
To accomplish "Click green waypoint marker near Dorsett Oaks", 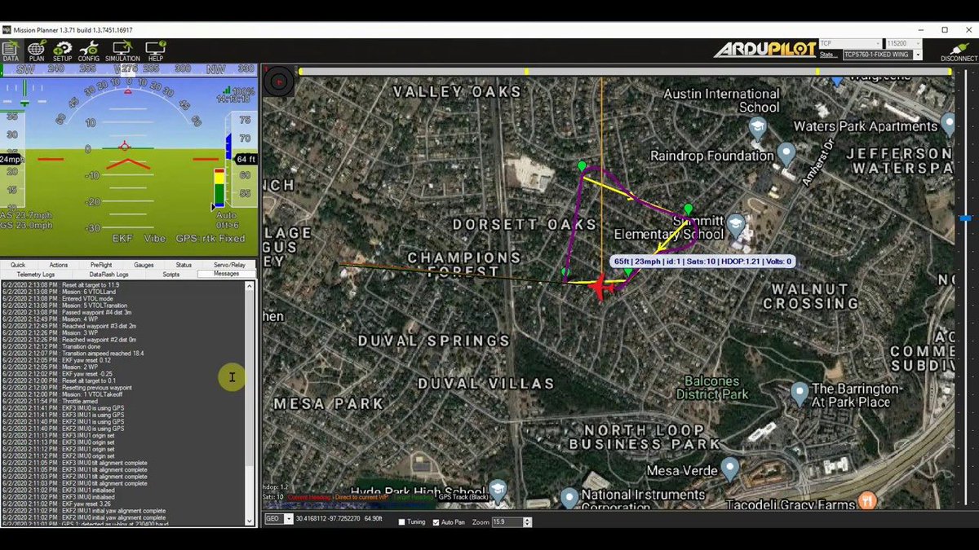I will pyautogui.click(x=582, y=166).
